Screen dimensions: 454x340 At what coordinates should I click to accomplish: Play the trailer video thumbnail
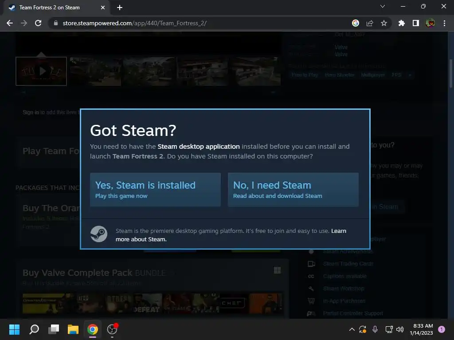[x=41, y=71]
